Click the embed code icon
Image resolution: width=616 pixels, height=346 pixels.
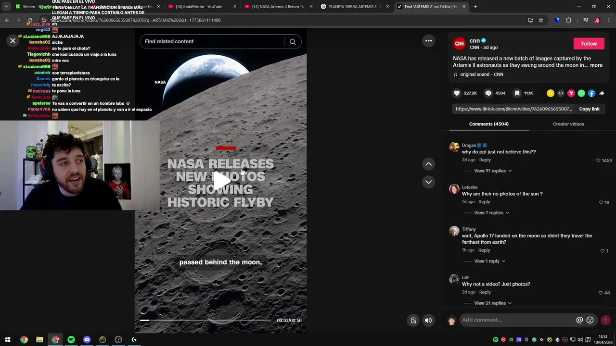[561, 93]
